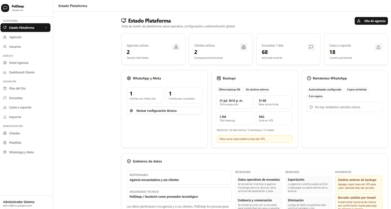The image size is (391, 209).
Task: Click the PollDeep logo icon
Action: [x=6, y=8]
